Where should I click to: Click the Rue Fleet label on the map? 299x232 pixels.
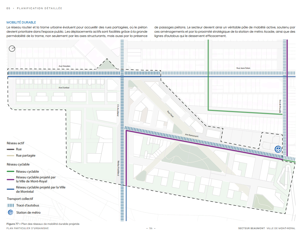coord(170,114)
